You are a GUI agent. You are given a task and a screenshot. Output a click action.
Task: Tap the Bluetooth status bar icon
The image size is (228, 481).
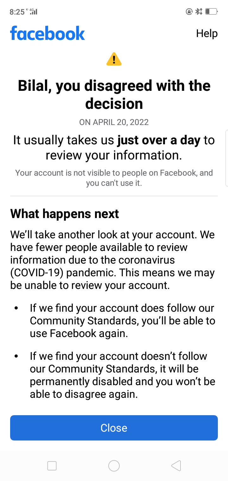click(x=199, y=11)
